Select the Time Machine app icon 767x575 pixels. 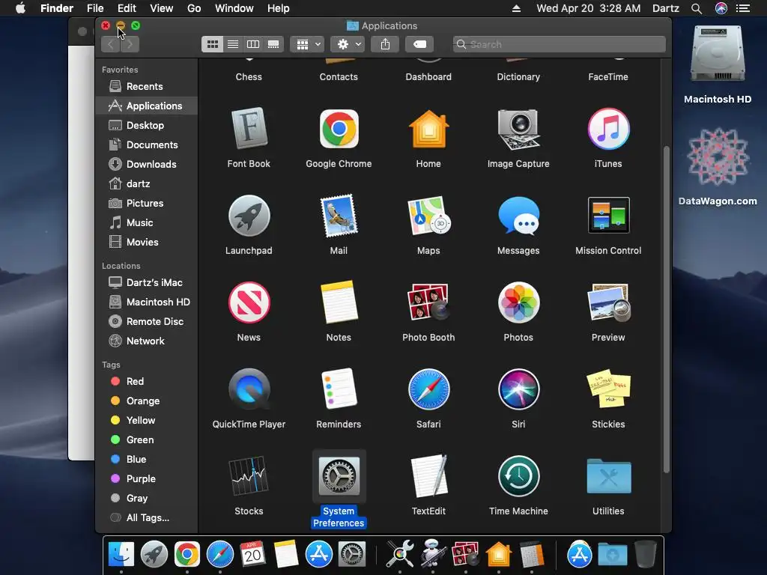pos(518,475)
